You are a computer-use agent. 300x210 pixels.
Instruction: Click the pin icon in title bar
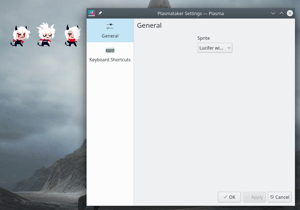(100, 13)
